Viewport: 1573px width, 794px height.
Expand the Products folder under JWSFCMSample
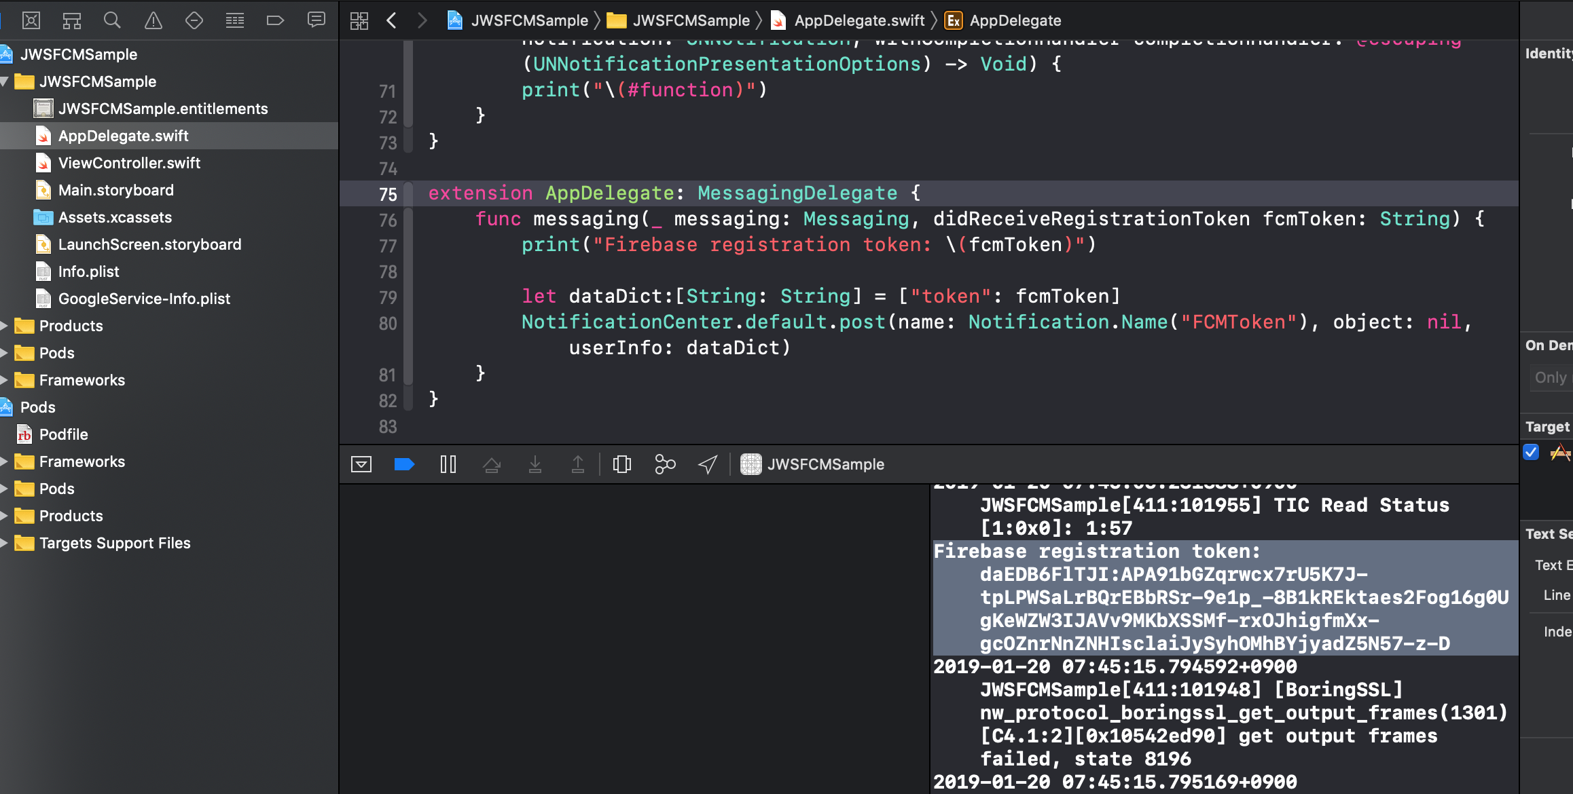coord(5,326)
